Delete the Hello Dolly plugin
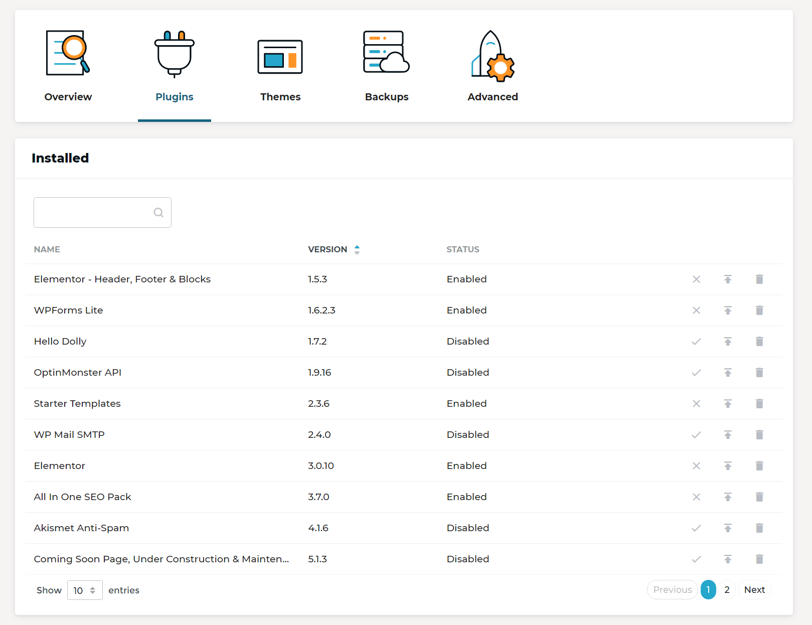Image resolution: width=812 pixels, height=625 pixels. point(759,342)
